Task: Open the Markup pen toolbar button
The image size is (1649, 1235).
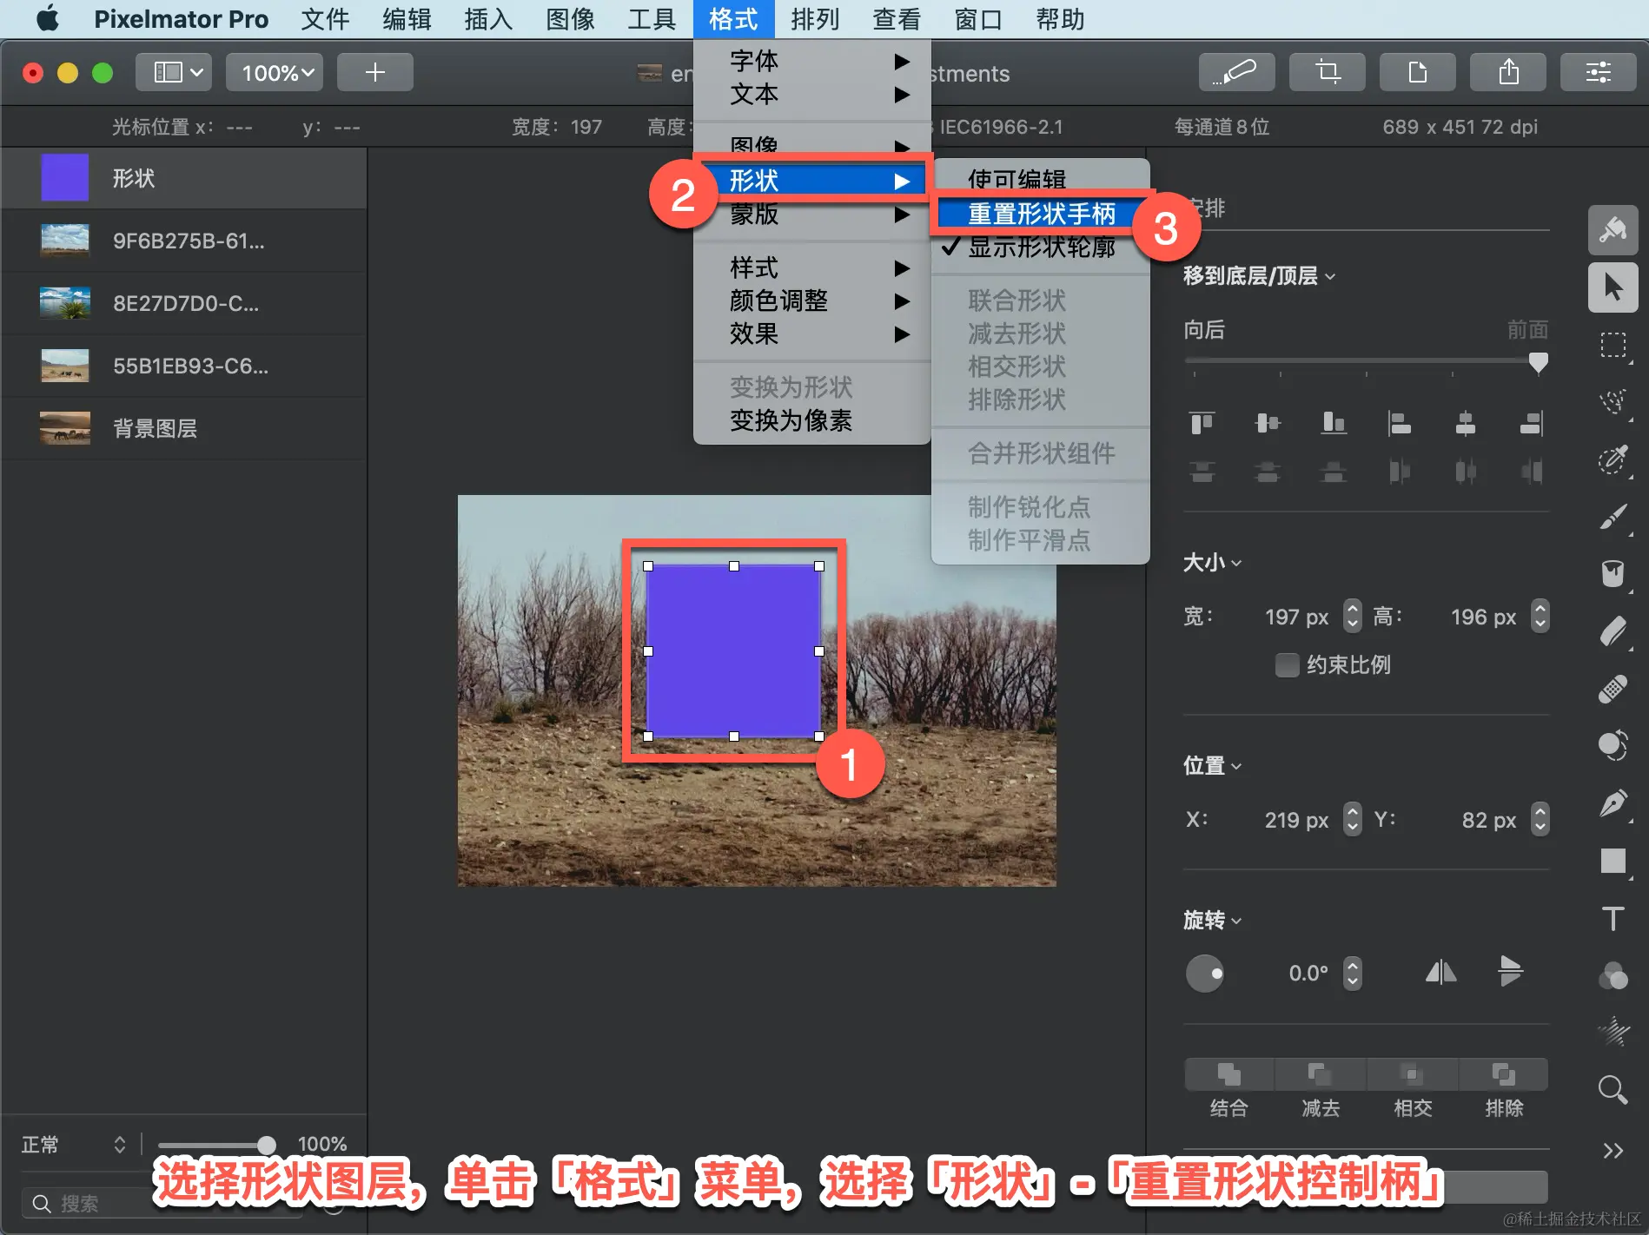Action: coord(1236,72)
